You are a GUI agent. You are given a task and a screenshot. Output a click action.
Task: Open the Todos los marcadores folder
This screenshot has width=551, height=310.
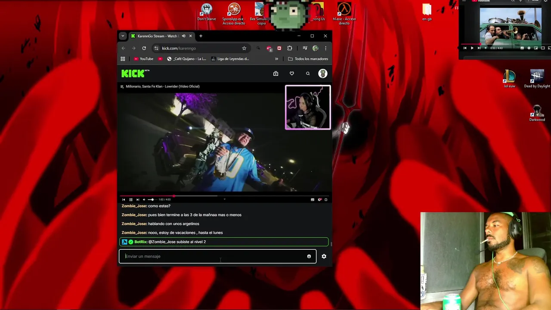(x=308, y=59)
